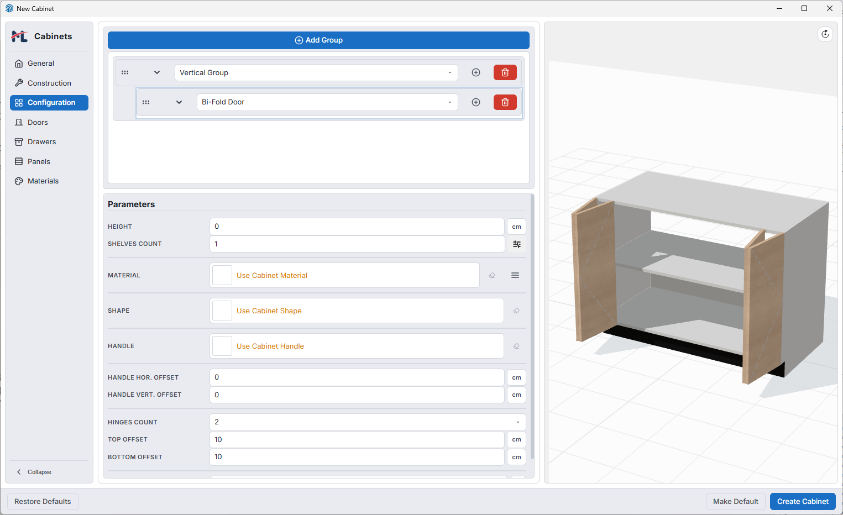Select the Configuration section

(x=49, y=103)
